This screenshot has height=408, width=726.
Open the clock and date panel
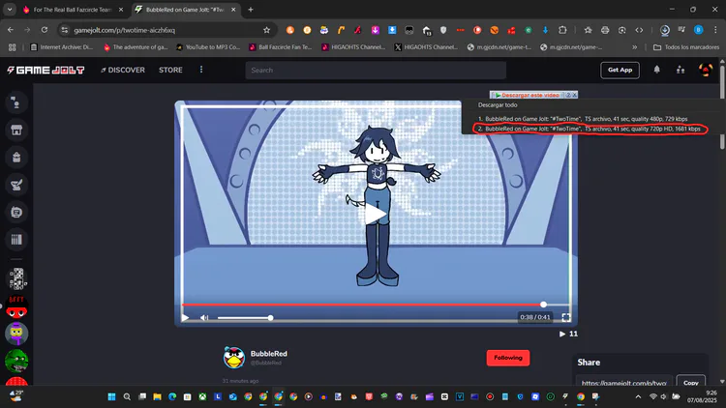702,396
